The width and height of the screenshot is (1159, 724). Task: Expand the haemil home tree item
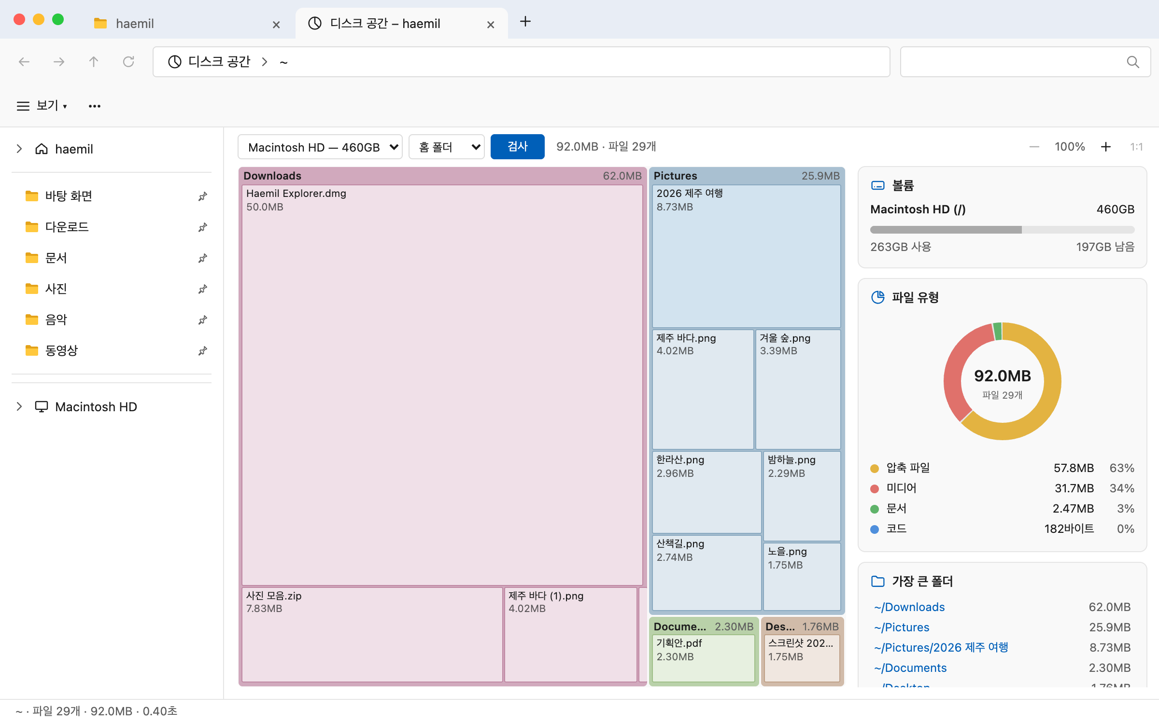pos(19,149)
